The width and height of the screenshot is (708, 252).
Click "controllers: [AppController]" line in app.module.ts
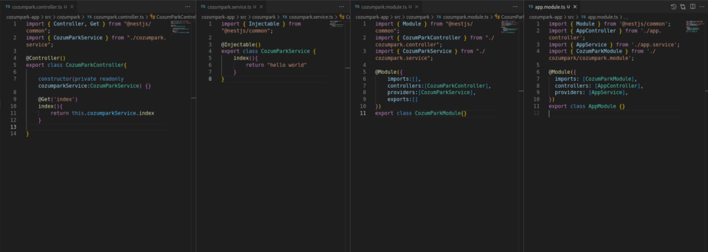(599, 86)
